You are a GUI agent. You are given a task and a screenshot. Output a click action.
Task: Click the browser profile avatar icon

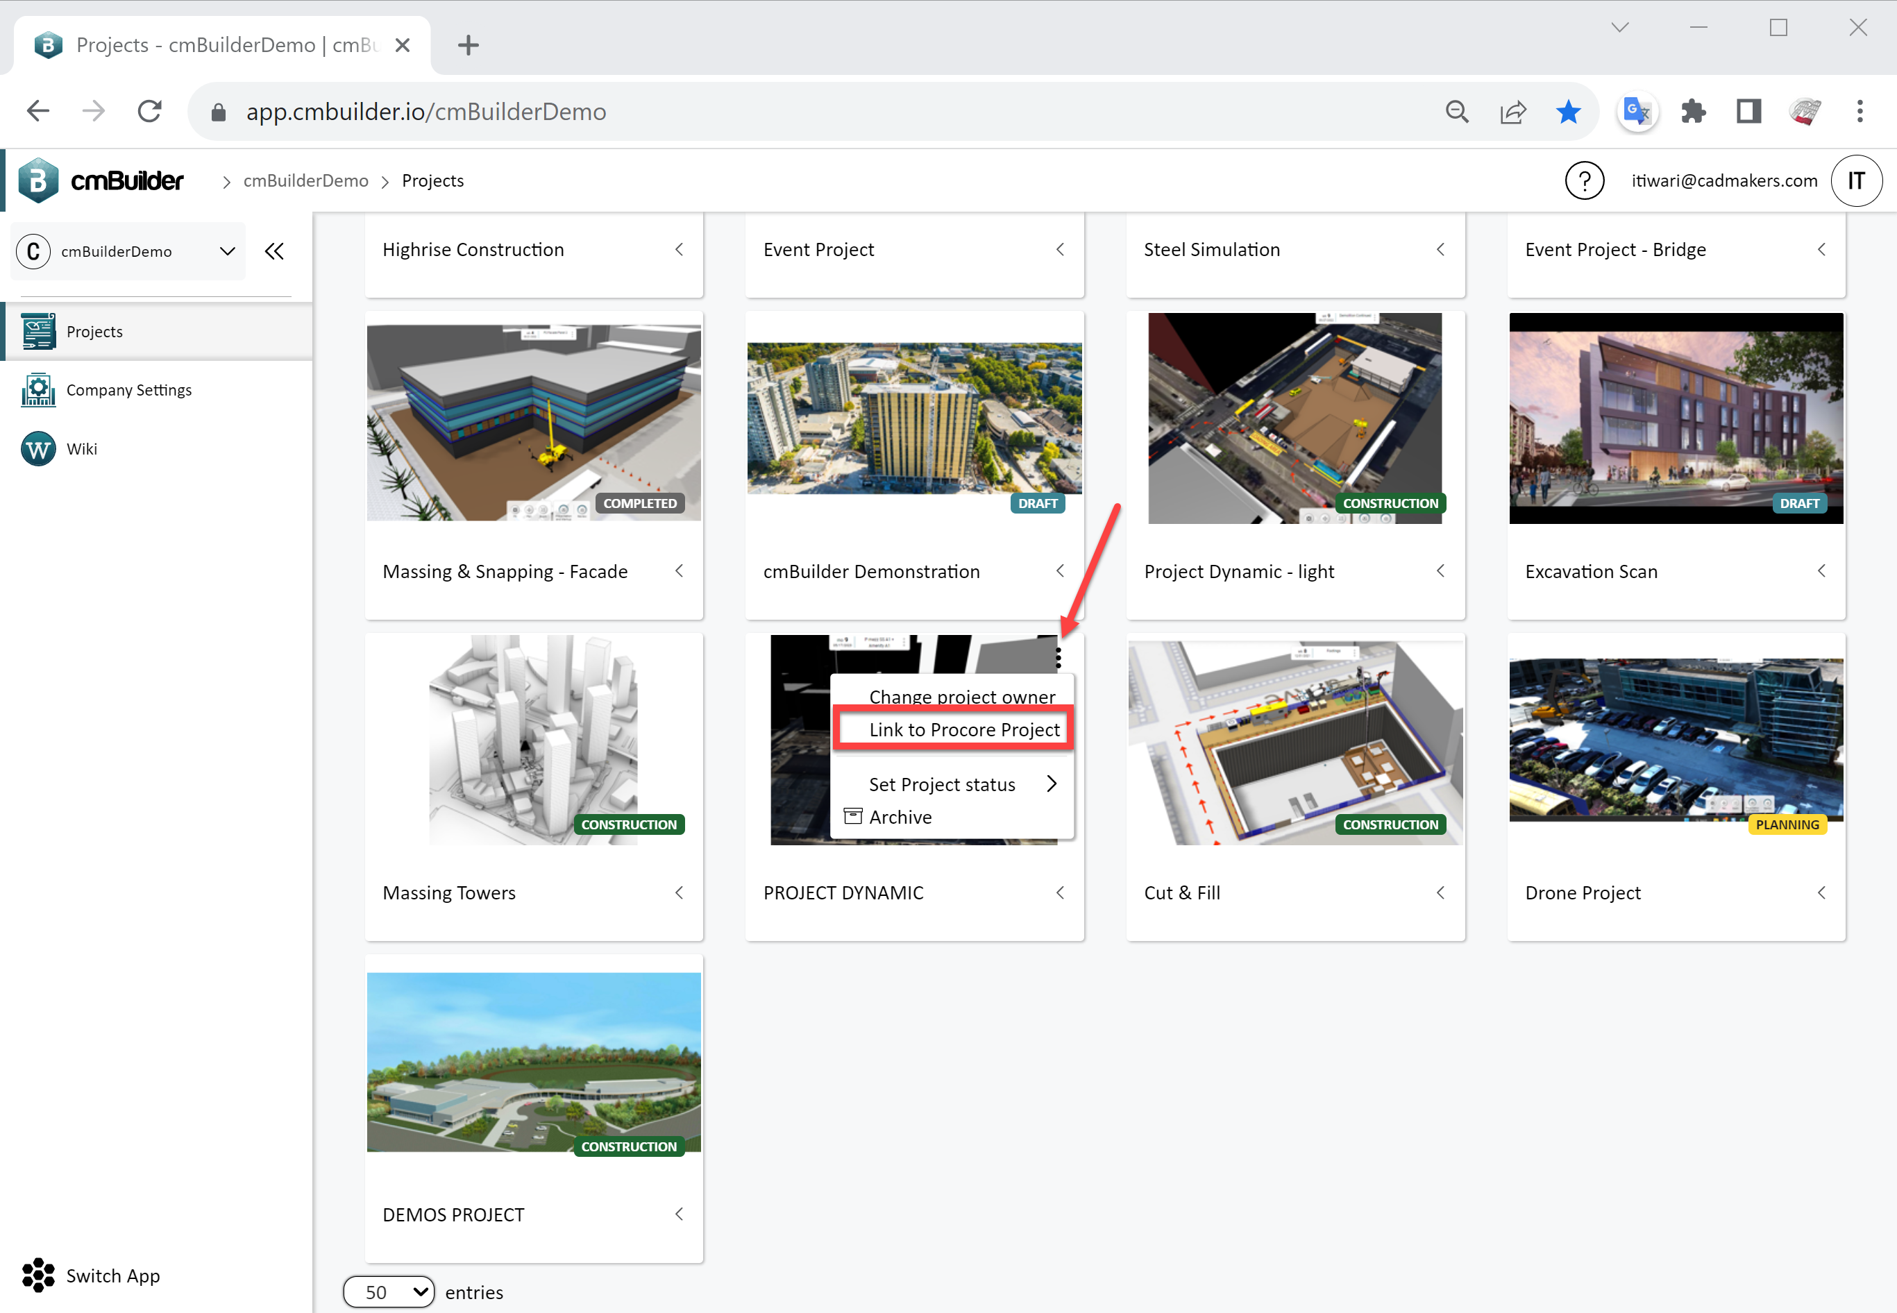click(x=1805, y=112)
